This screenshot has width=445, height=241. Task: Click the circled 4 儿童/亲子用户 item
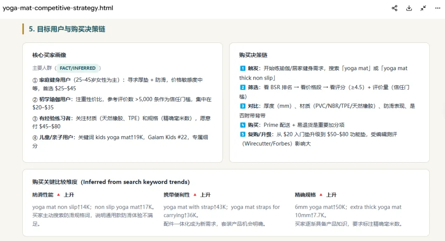coord(120,142)
